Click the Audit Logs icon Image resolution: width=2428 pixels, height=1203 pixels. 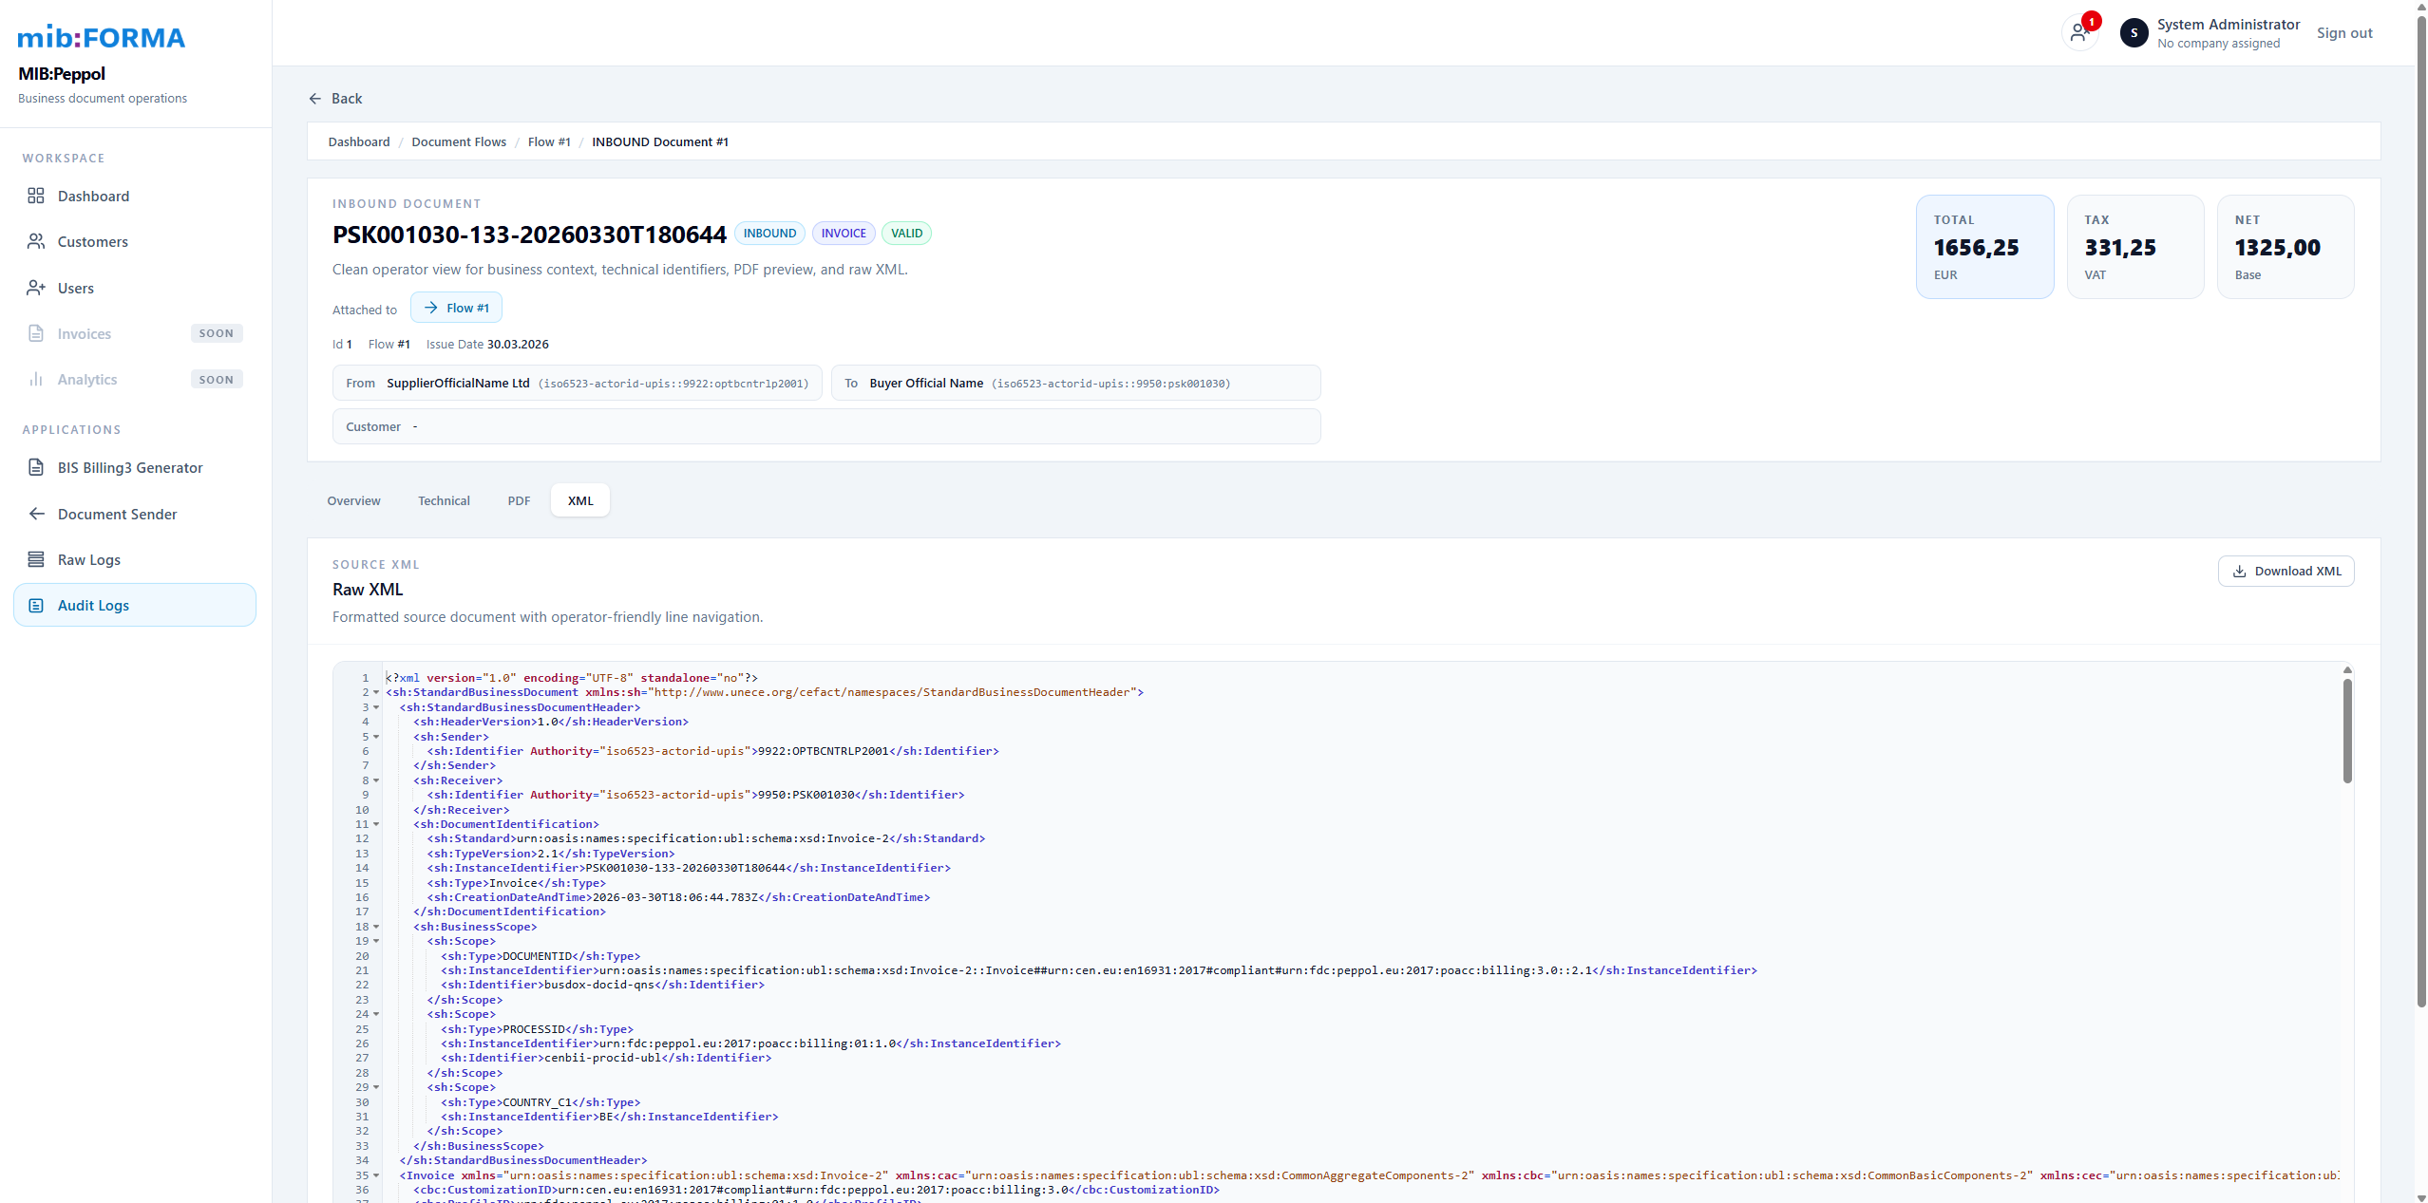36,605
